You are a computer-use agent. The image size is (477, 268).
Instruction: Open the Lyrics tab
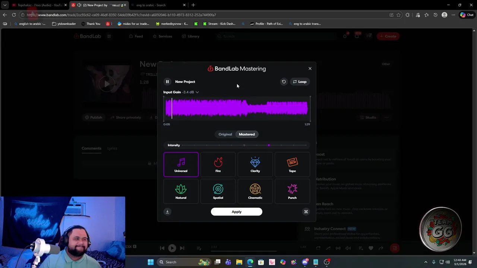(112, 148)
